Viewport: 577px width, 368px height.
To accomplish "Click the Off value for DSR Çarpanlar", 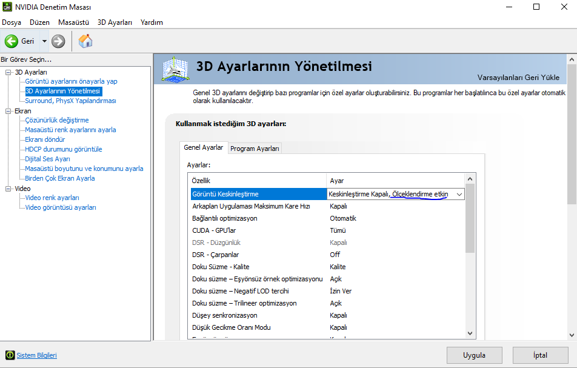I will (x=335, y=255).
